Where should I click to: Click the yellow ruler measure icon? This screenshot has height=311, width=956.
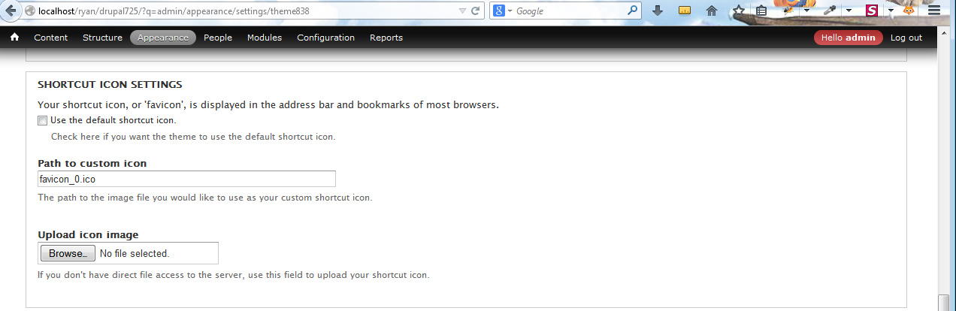(x=685, y=11)
